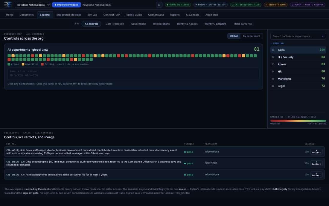Open the Ruling Guide tab
Image resolution: width=329 pixels, height=206 pixels.
[x=134, y=15]
